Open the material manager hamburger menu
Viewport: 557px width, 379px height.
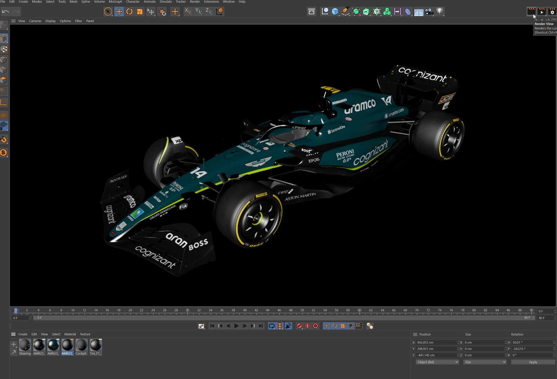(13, 334)
